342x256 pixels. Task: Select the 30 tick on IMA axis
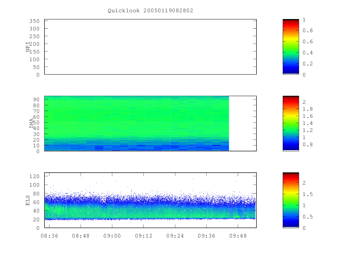(36, 134)
